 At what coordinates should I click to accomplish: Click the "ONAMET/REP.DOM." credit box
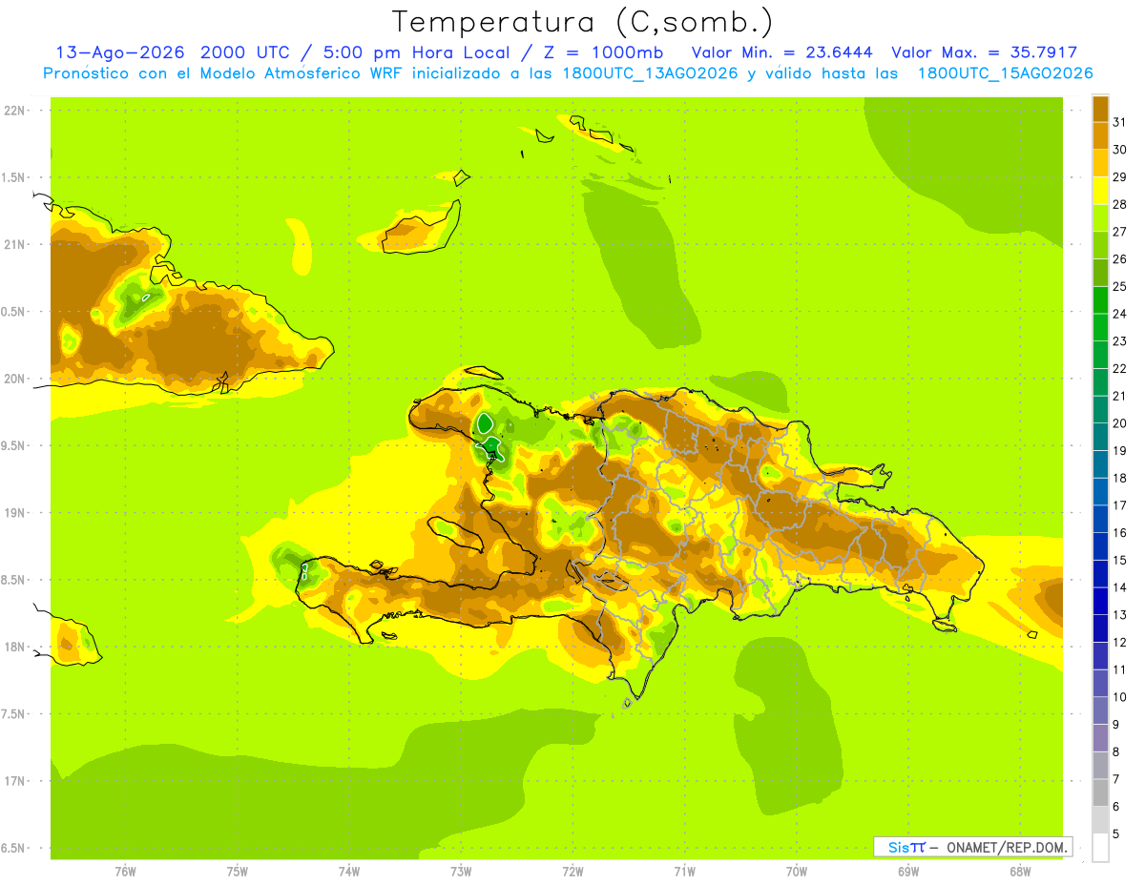[x=972, y=847]
